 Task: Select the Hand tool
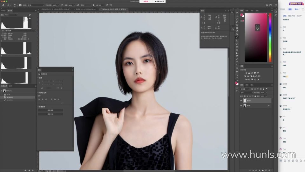(x=237, y=72)
